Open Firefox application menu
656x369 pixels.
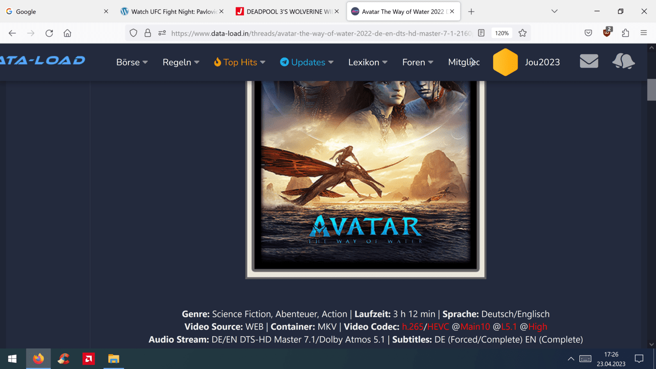click(644, 33)
